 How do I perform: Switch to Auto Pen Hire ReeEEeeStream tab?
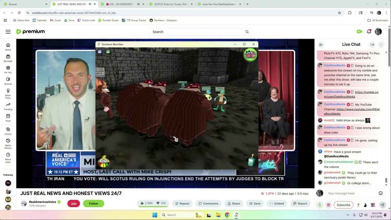click(219, 4)
